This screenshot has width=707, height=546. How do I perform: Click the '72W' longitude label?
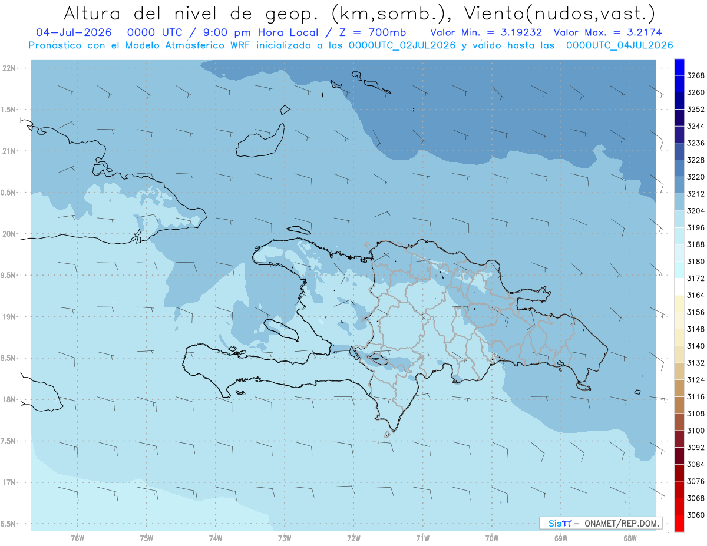point(353,537)
